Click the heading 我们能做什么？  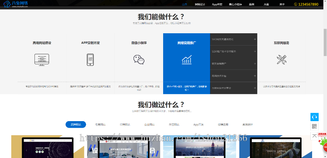coord(161,17)
